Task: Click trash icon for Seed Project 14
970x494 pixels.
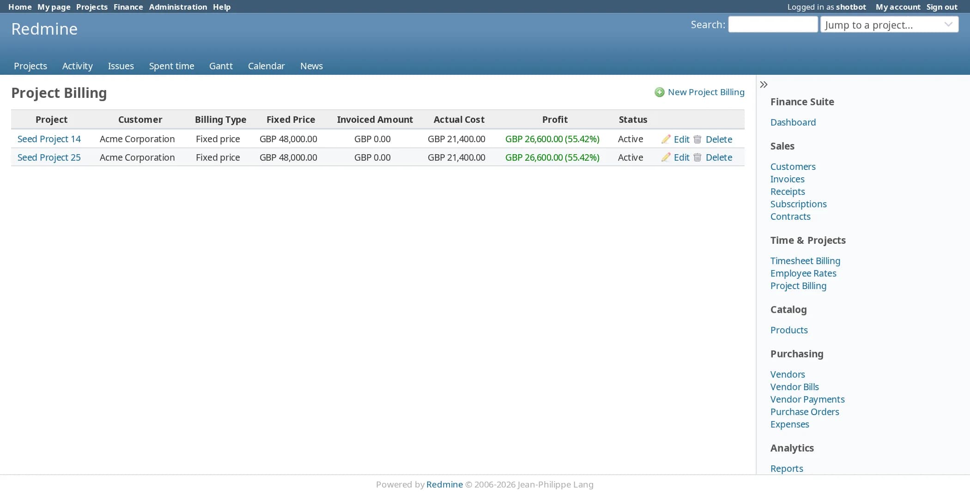Action: pos(697,139)
